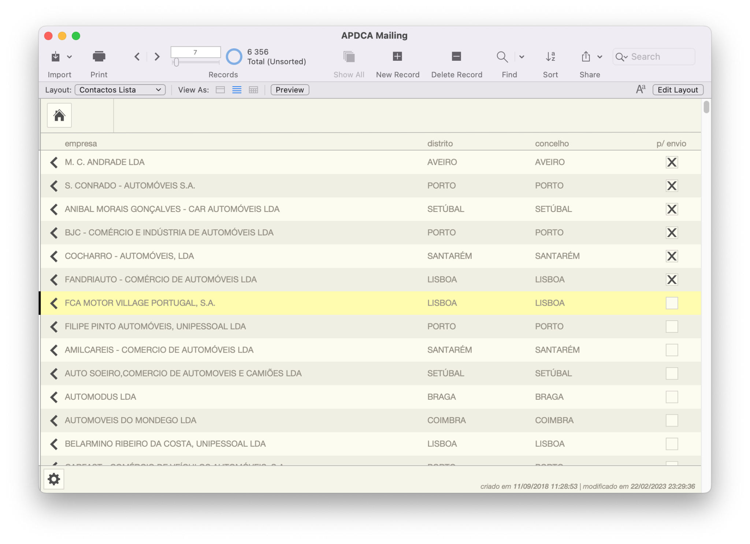Open the AUTOMOVEIS DO MONDEGO record arrow

tap(54, 420)
